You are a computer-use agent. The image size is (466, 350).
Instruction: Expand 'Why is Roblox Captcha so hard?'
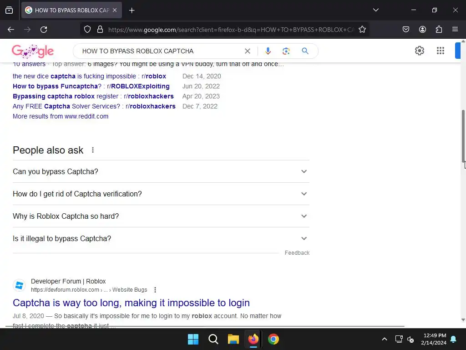pyautogui.click(x=161, y=216)
